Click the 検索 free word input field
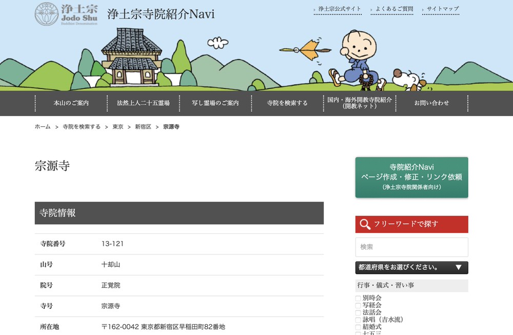The height and width of the screenshot is (335, 513). (x=411, y=247)
